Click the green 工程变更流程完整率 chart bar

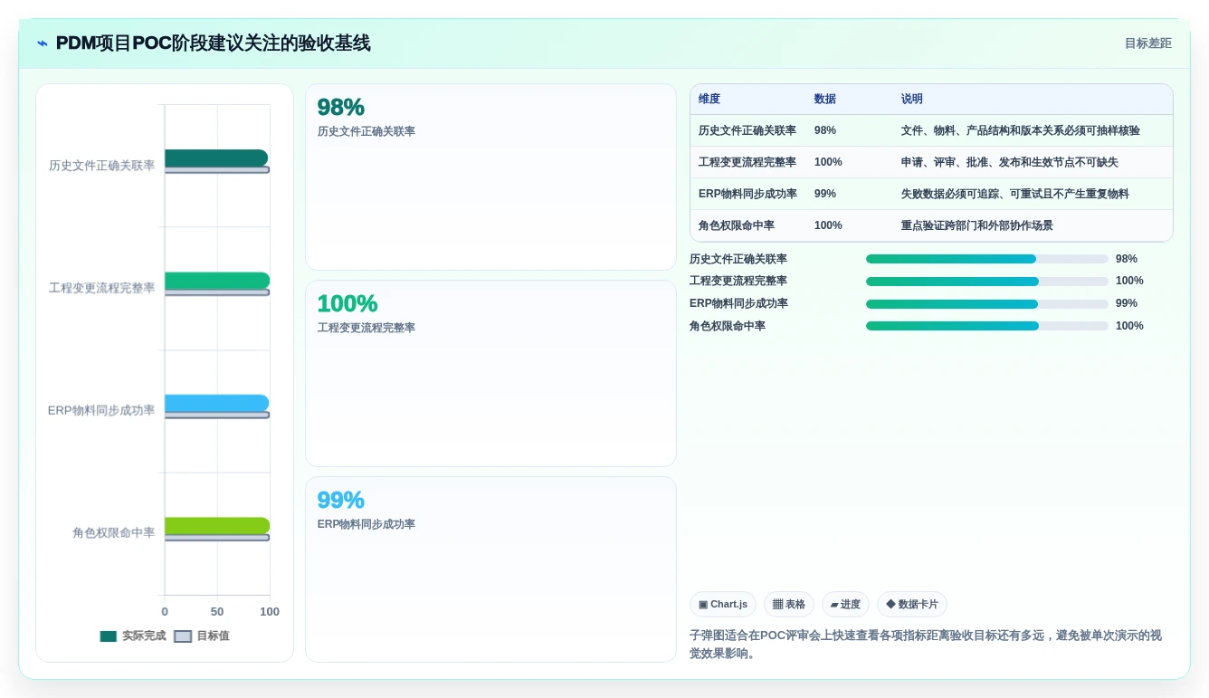(x=217, y=281)
